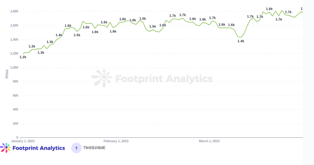The image size is (314, 165).
Task: Click the 800 y-axis tick label
Action: pos(16,81)
